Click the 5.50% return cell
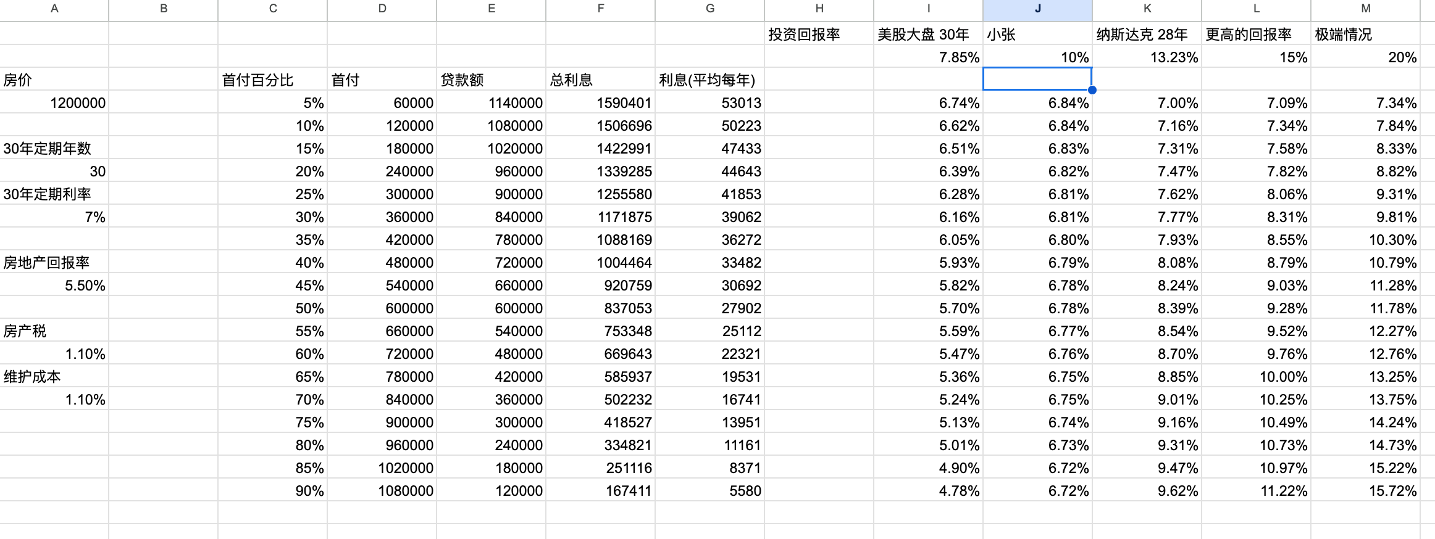 [x=54, y=285]
